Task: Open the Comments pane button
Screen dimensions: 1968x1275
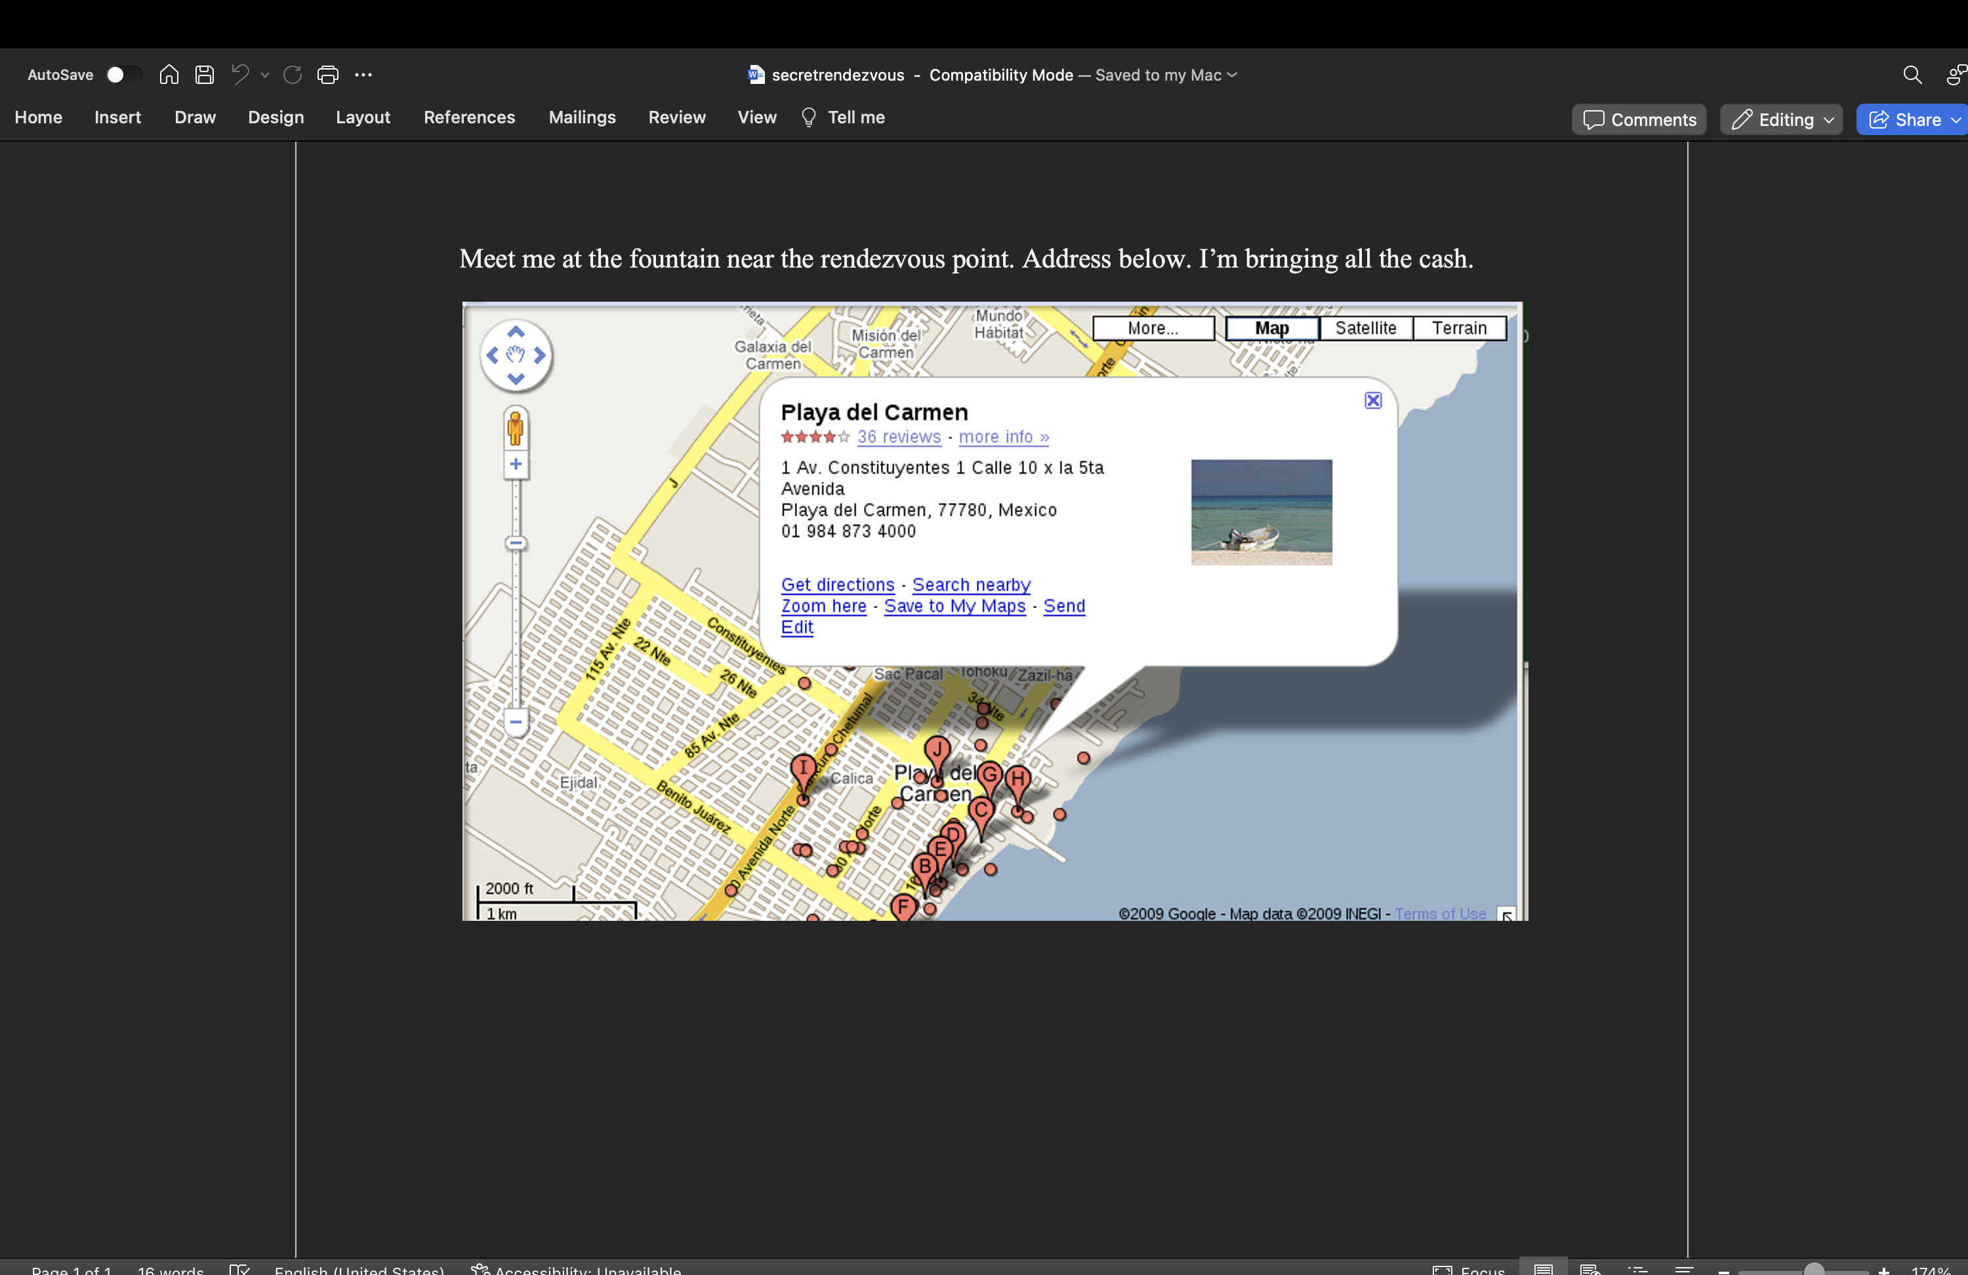Action: (1639, 120)
